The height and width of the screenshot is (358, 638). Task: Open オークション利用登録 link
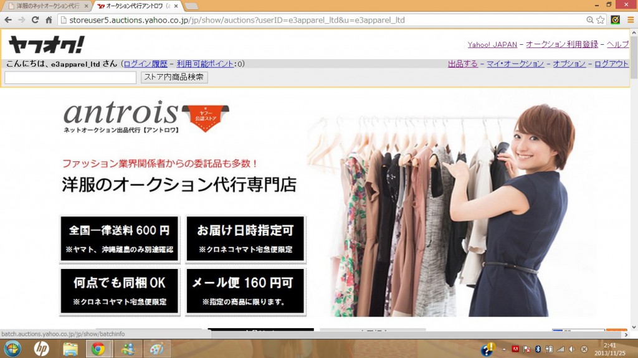[x=562, y=44]
